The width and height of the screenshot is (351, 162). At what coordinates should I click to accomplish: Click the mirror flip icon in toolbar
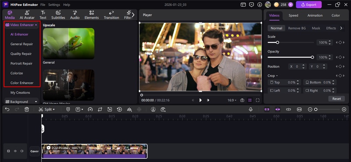click(x=129, y=110)
